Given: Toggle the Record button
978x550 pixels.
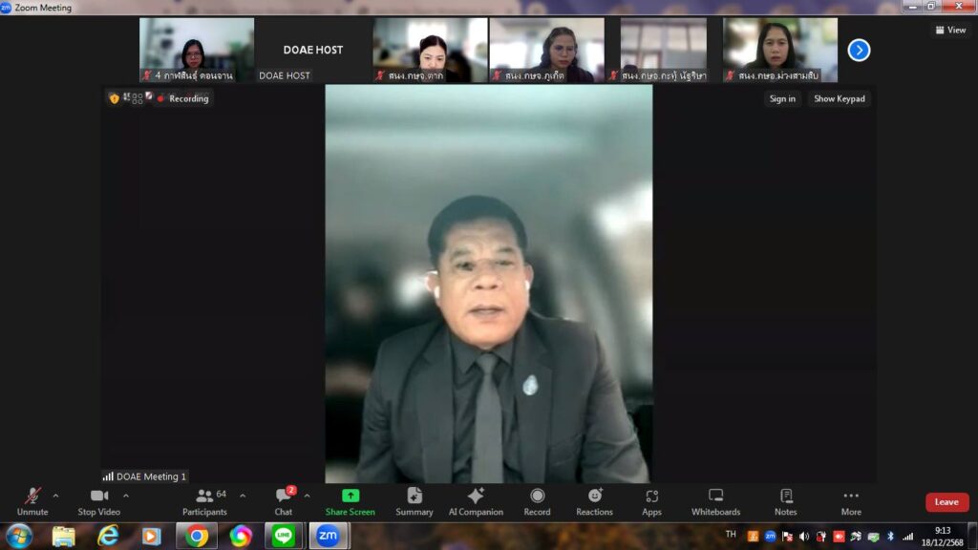Looking at the screenshot, I should click(x=537, y=501).
